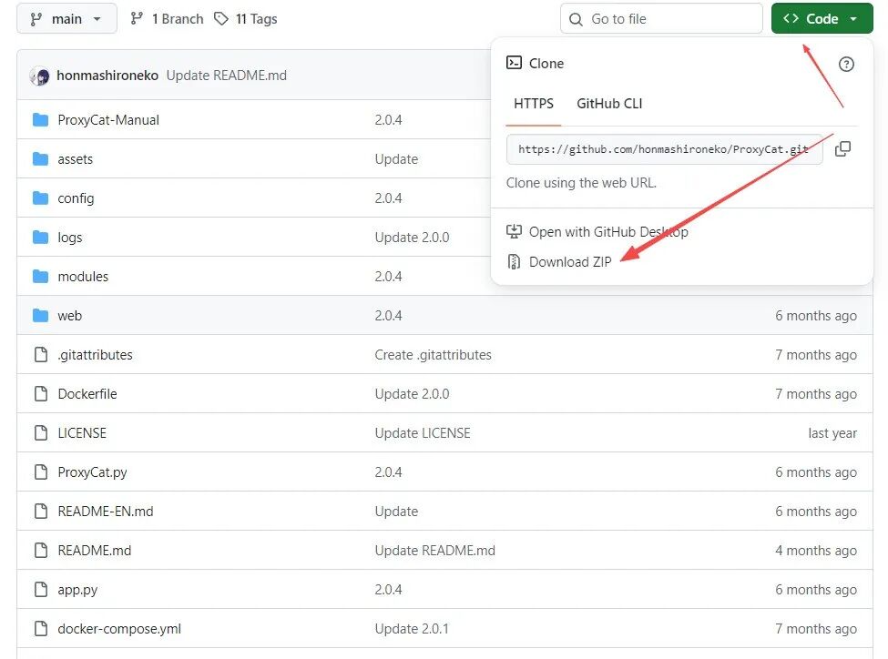Switch to the HTTPS tab

[534, 104]
